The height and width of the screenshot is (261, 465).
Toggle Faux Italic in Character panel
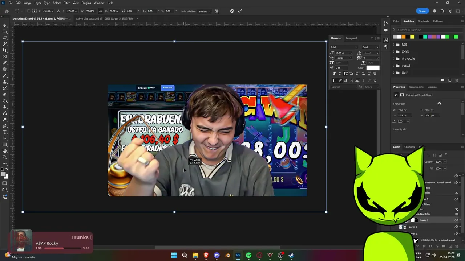click(x=340, y=74)
